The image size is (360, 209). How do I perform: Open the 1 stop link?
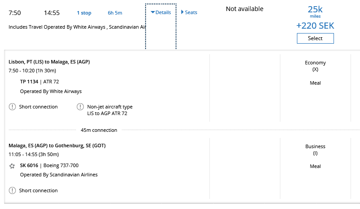84,13
